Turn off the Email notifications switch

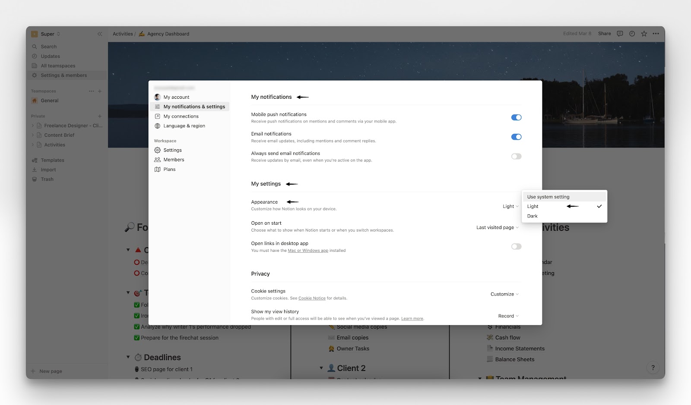[x=517, y=137]
